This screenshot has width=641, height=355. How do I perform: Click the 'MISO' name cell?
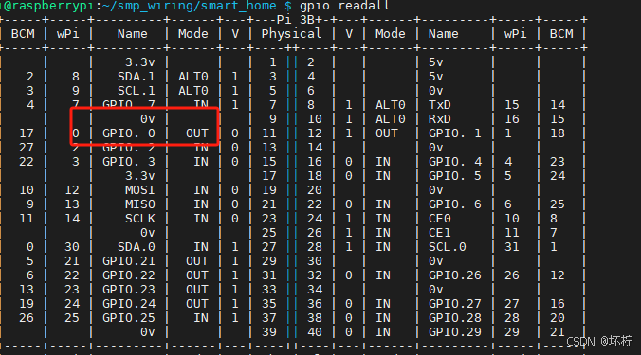tap(139, 204)
